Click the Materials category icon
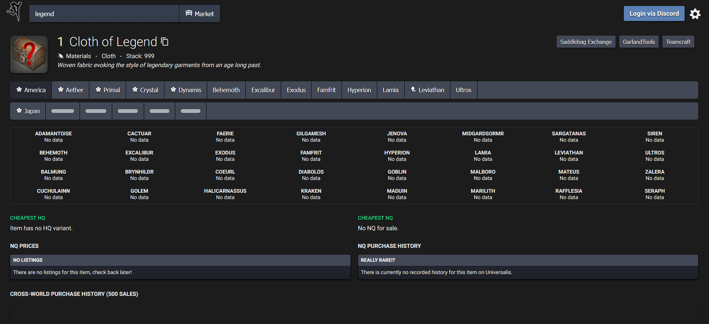Image resolution: width=709 pixels, height=324 pixels. [x=60, y=56]
